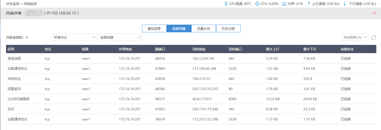
Task: Select the 微信消息 connection row
Action: click(191, 58)
